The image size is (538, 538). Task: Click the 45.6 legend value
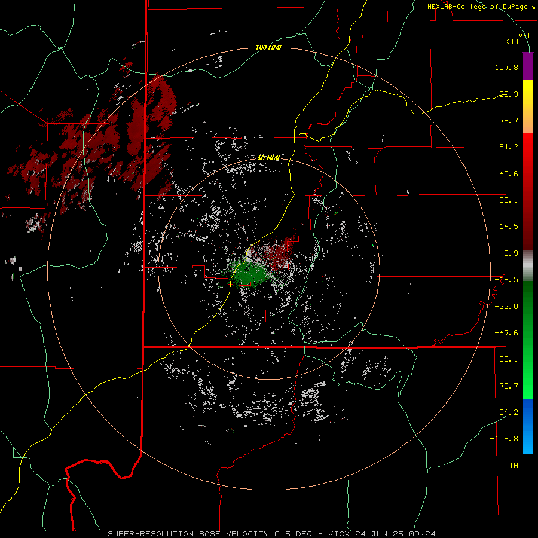click(509, 173)
